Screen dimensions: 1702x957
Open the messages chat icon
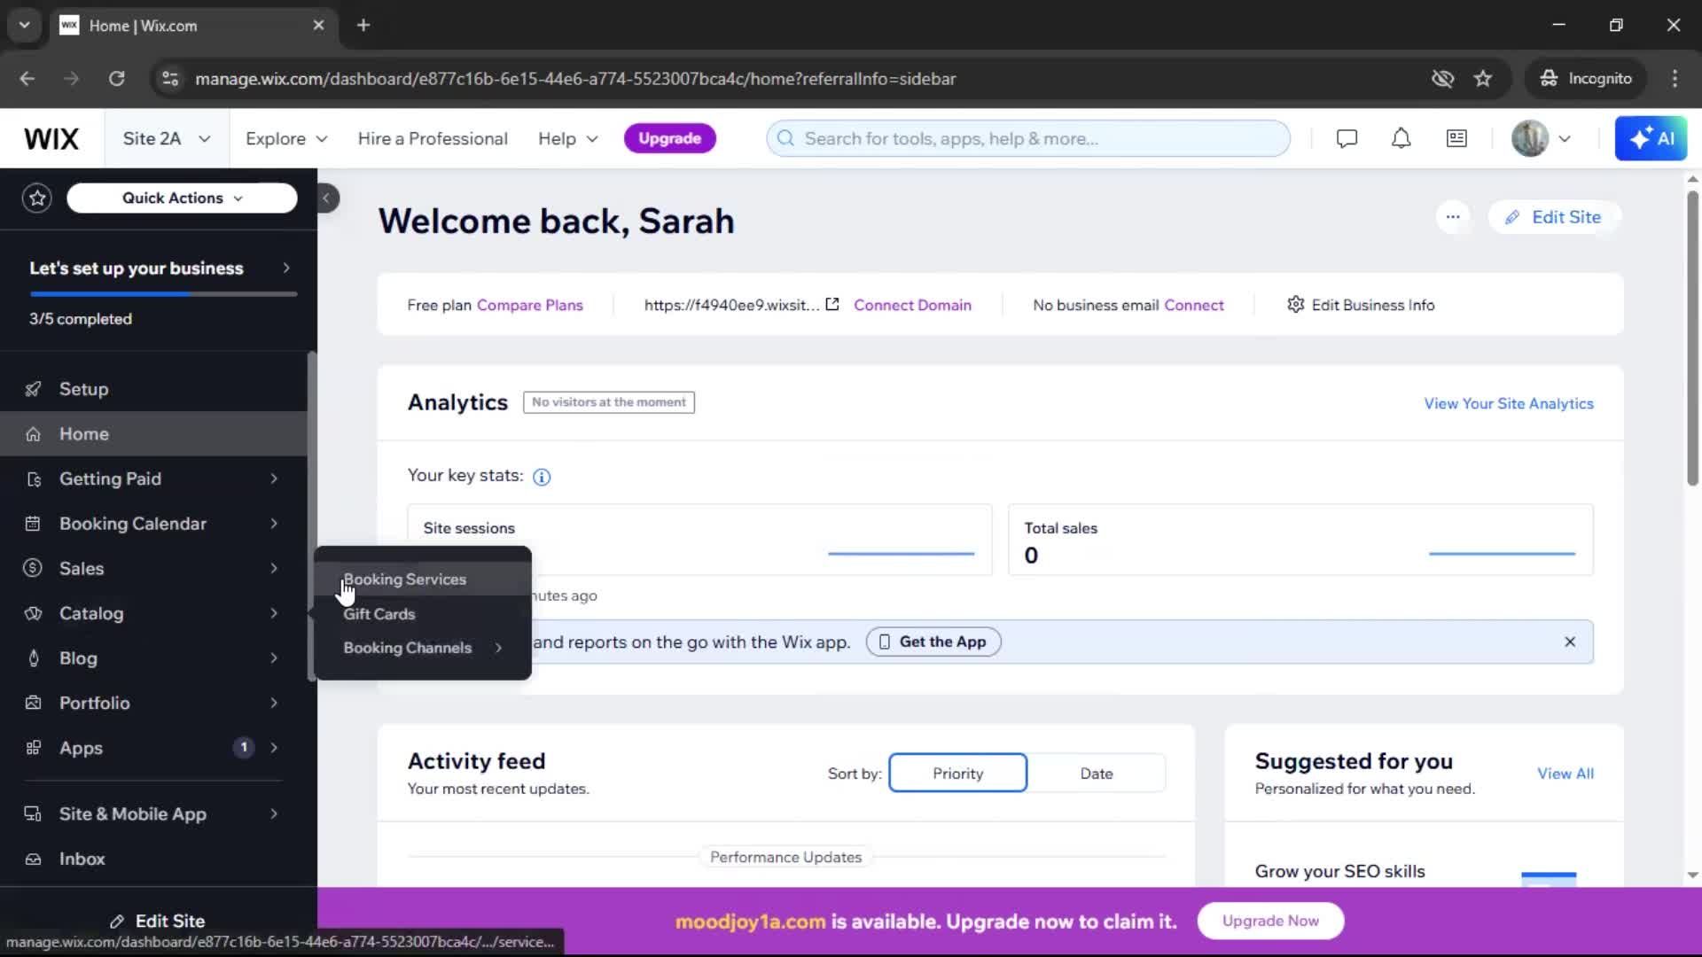[1347, 139]
